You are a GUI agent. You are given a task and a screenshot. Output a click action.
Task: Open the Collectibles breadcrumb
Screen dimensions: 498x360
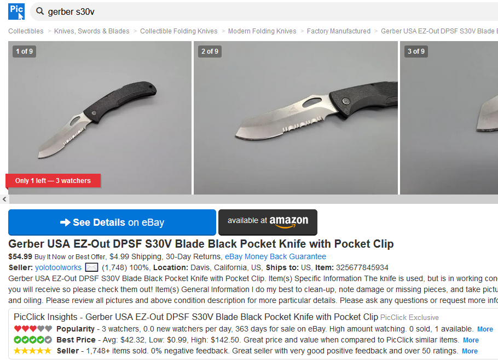pyautogui.click(x=26, y=31)
